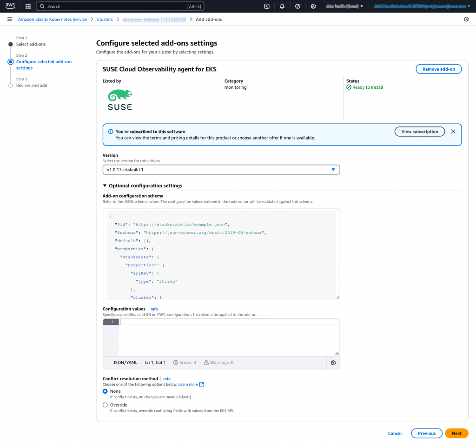This screenshot has height=443, width=476.
Task: Launch CloudShell from the top bar
Action: click(267, 7)
